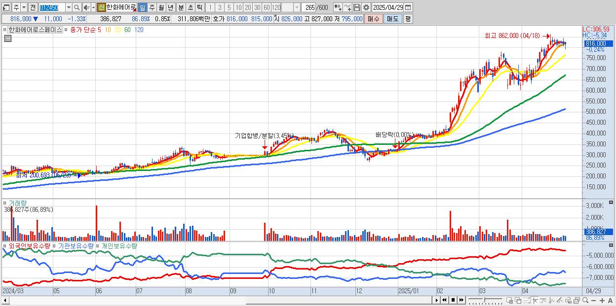Click the add chart pane icon
The width and height of the screenshot is (616, 306).
click(x=509, y=300)
